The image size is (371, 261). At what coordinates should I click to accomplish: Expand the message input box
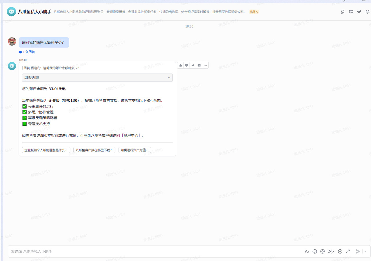click(x=348, y=251)
